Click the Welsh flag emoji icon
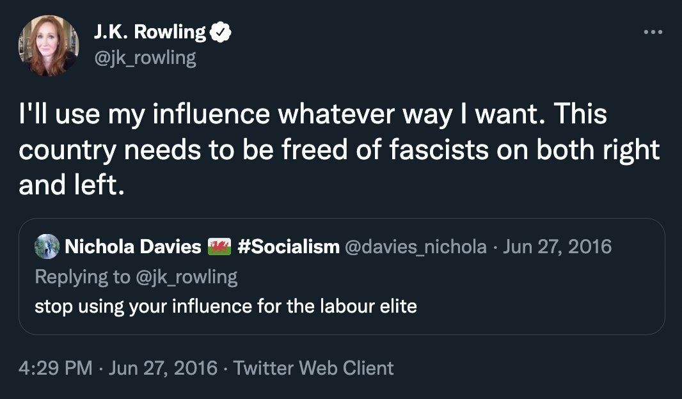Image resolution: width=682 pixels, height=399 pixels. pyautogui.click(x=219, y=247)
